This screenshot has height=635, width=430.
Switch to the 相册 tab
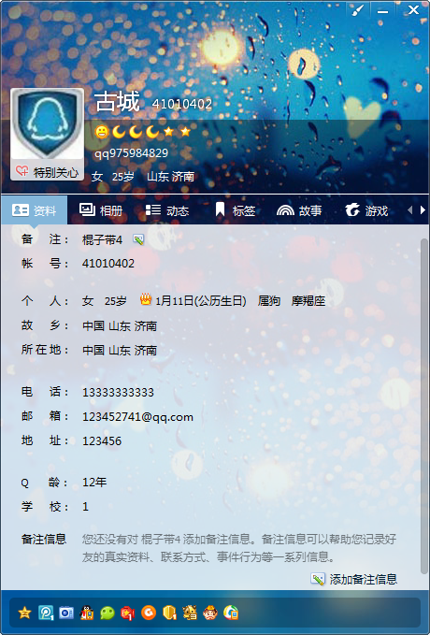(x=101, y=210)
